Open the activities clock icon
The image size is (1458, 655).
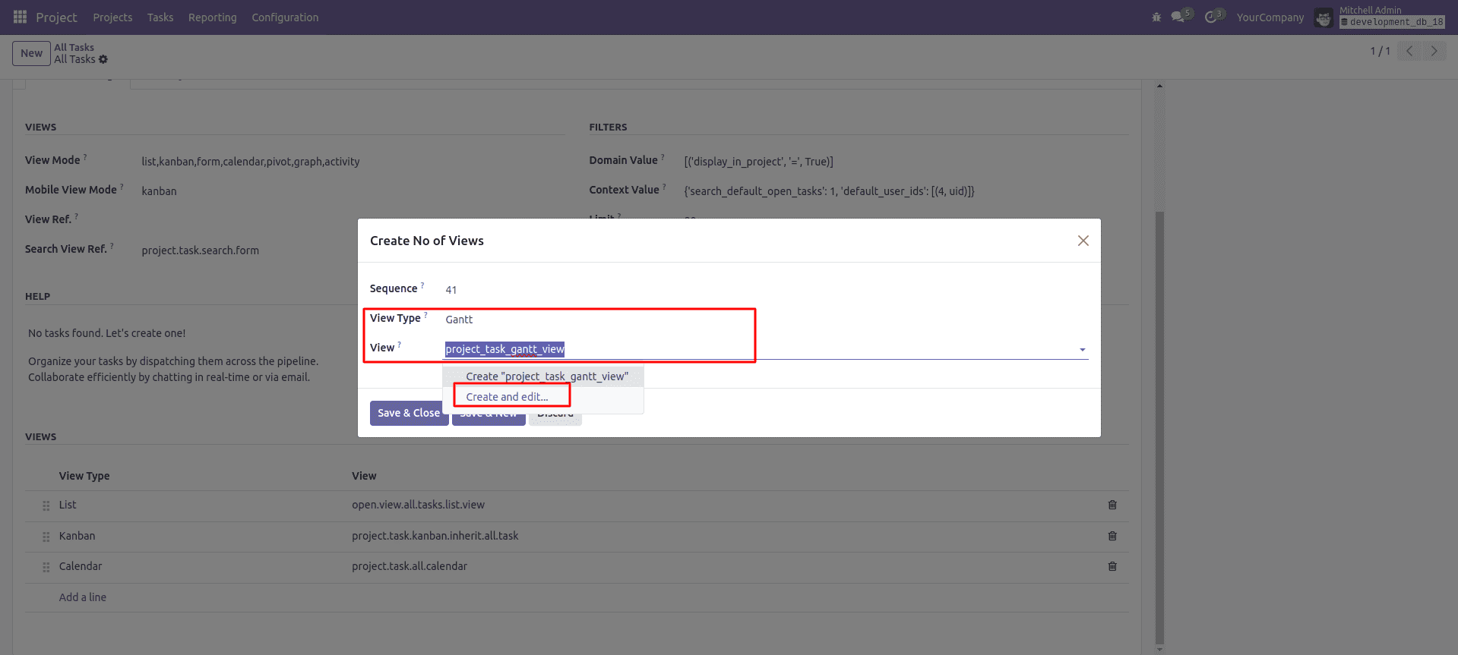pos(1210,17)
